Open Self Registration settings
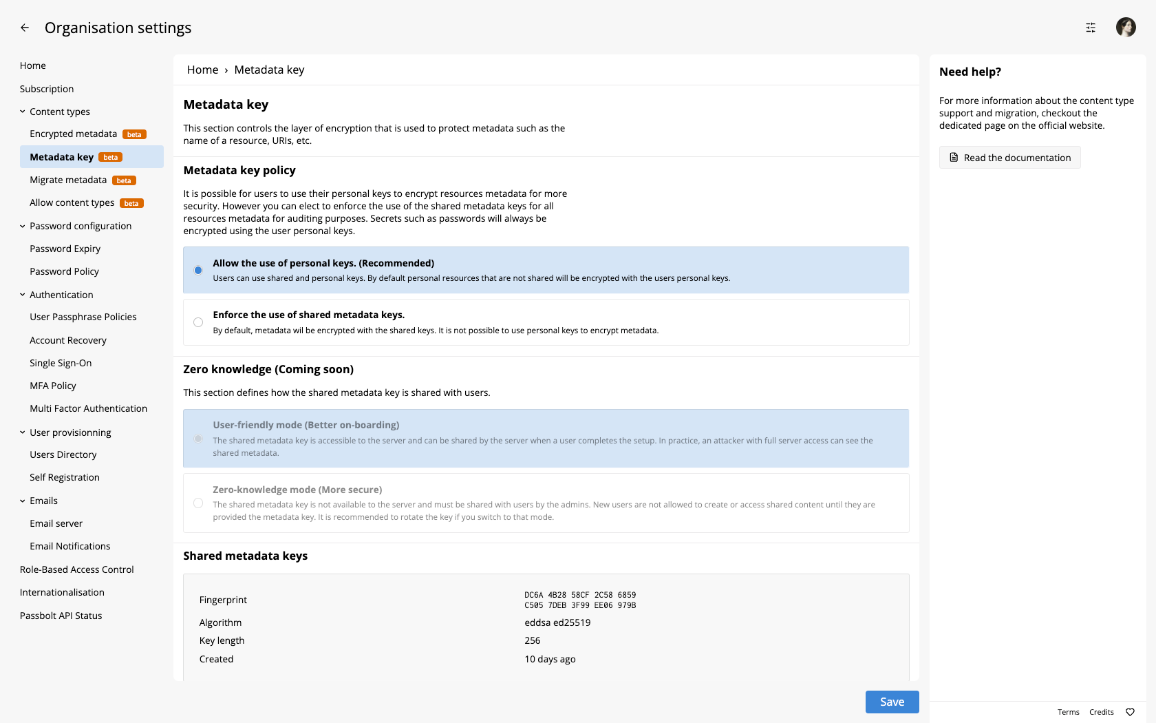1156x723 pixels. click(x=65, y=477)
